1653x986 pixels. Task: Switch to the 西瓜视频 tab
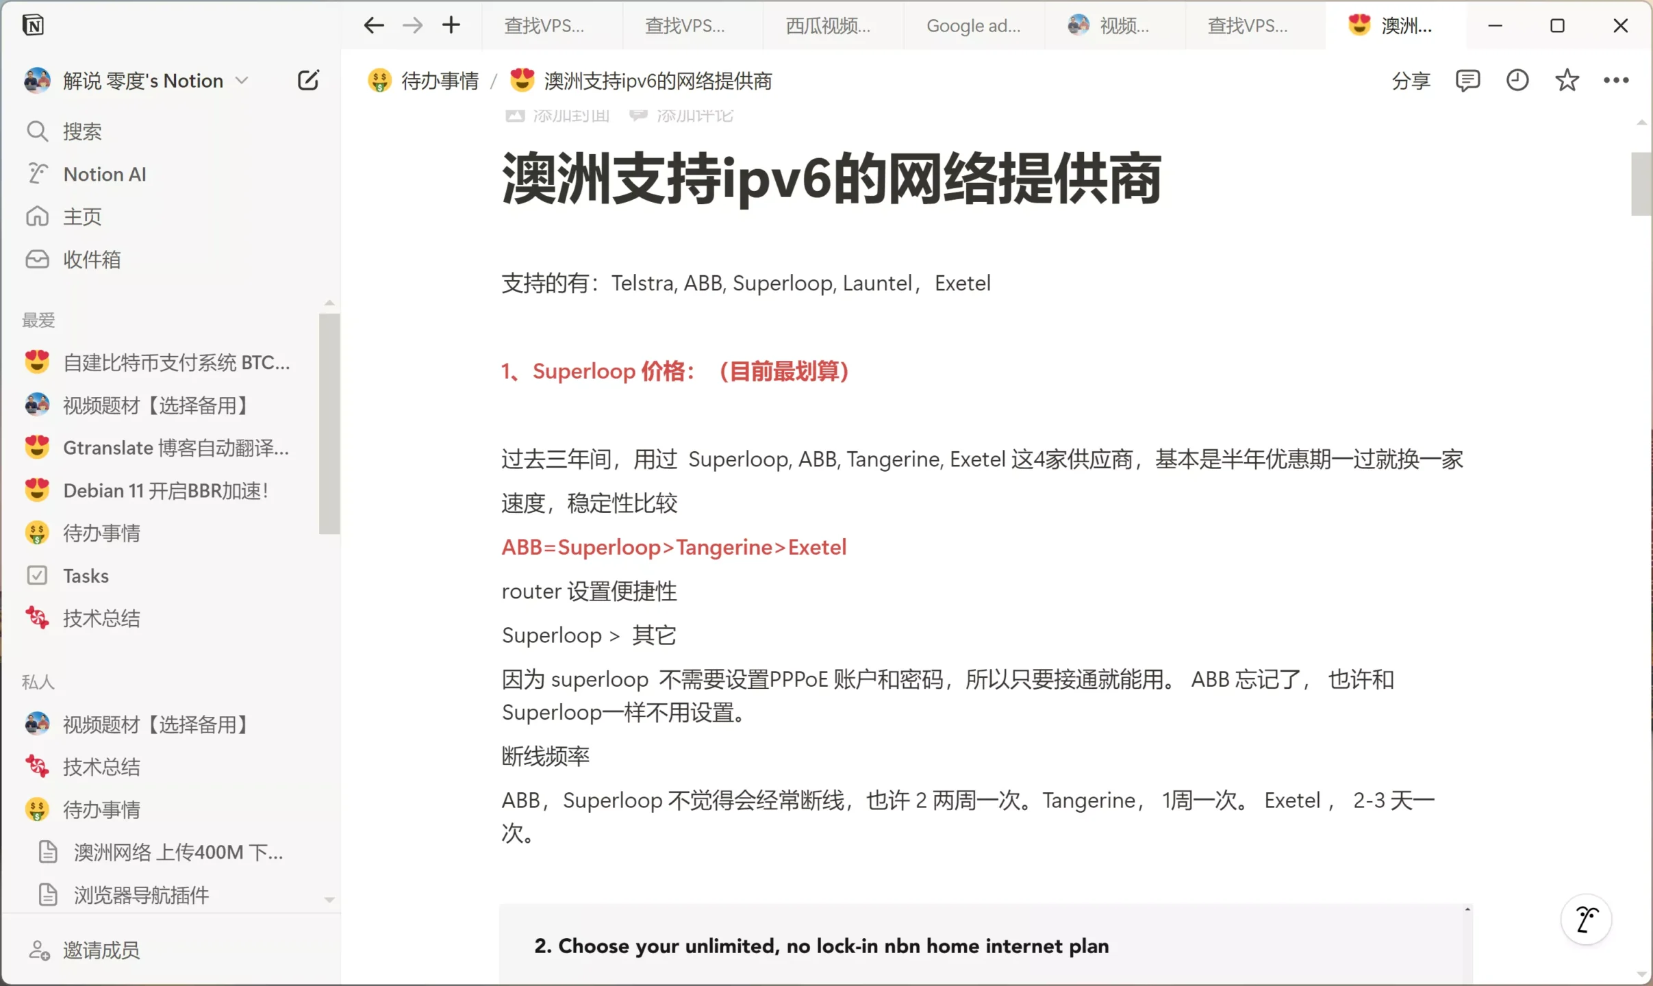[x=829, y=26]
